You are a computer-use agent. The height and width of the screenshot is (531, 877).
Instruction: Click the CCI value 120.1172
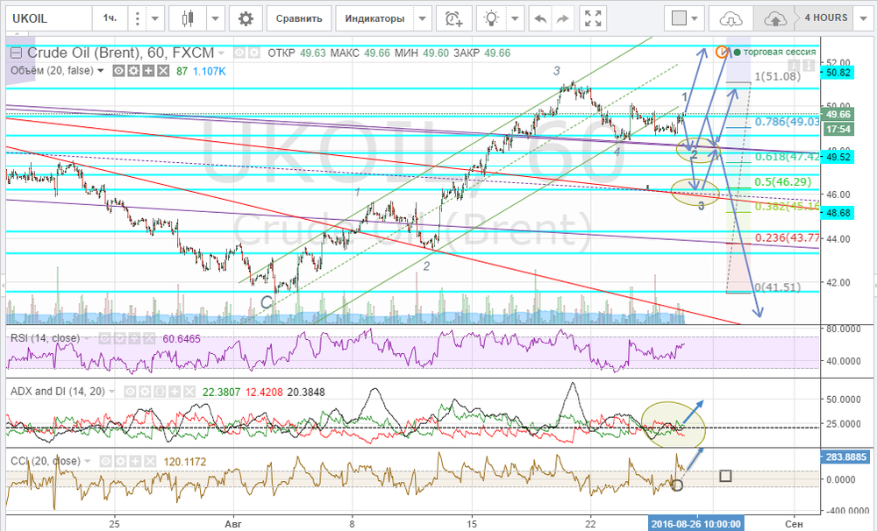pos(184,463)
